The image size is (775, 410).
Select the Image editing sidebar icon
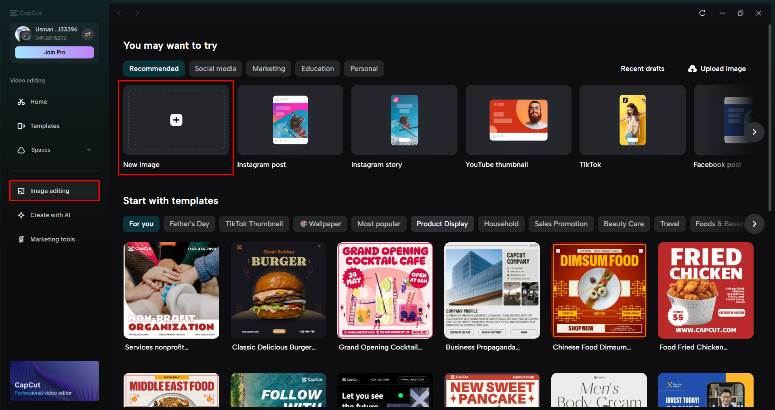pos(21,191)
